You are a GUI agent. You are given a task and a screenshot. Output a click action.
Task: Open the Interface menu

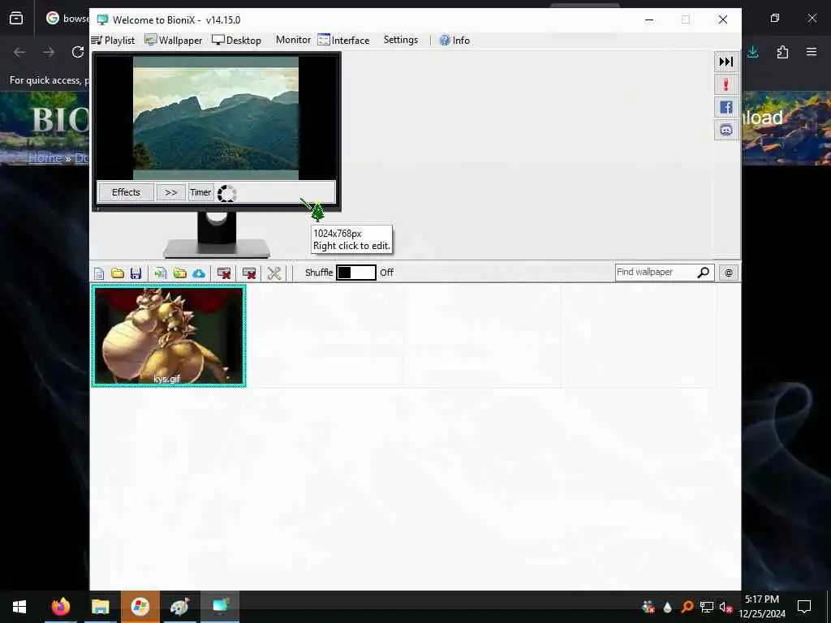pyautogui.click(x=343, y=41)
